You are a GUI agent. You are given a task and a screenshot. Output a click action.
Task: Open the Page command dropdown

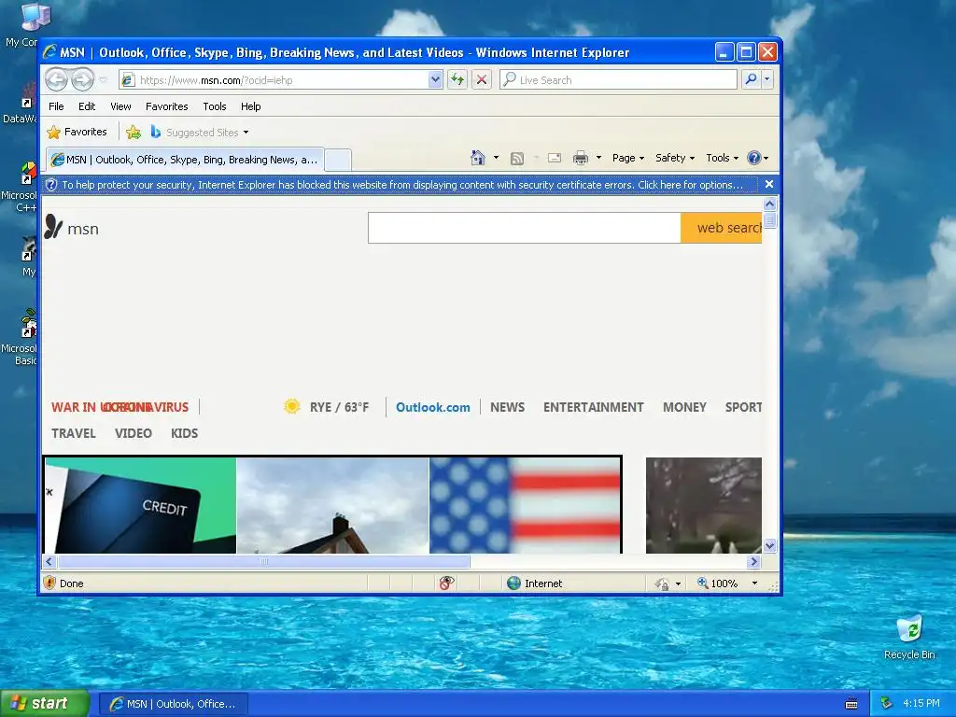pyautogui.click(x=628, y=158)
